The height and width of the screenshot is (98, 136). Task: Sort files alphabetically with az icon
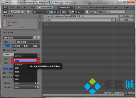click(x=73, y=12)
